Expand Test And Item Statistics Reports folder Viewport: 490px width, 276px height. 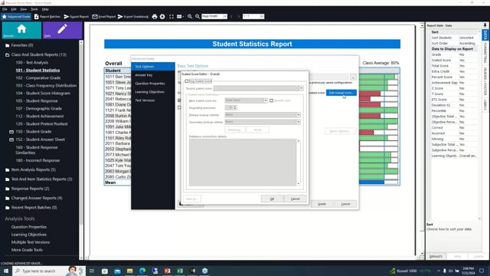[38, 179]
